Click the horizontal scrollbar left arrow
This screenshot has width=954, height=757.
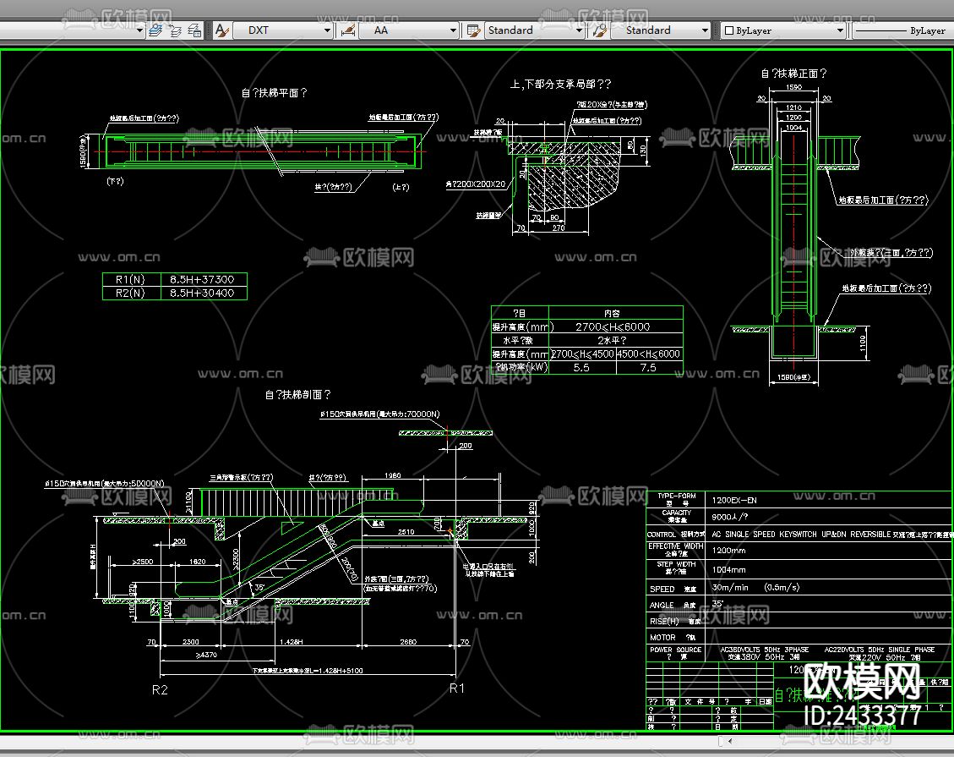(730, 741)
